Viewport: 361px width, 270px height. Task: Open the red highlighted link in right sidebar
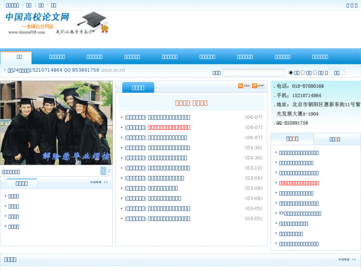[x=299, y=183]
